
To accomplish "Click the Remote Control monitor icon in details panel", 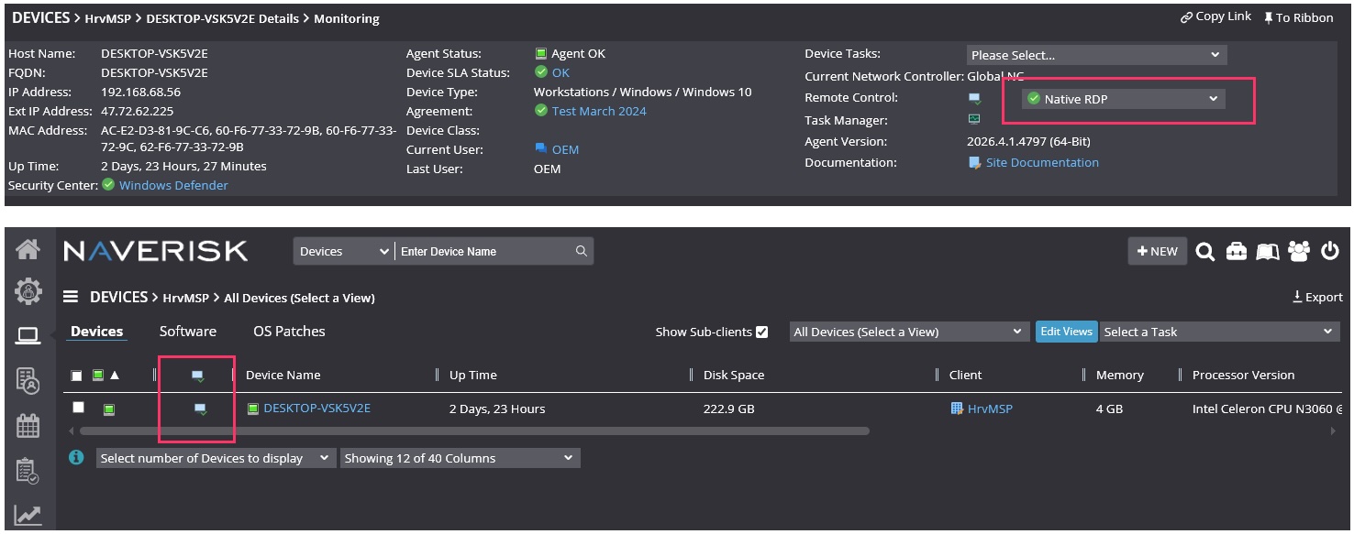I will click(x=974, y=98).
